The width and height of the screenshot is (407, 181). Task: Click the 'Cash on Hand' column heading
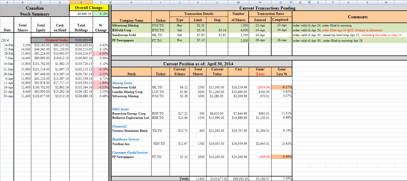click(60, 28)
